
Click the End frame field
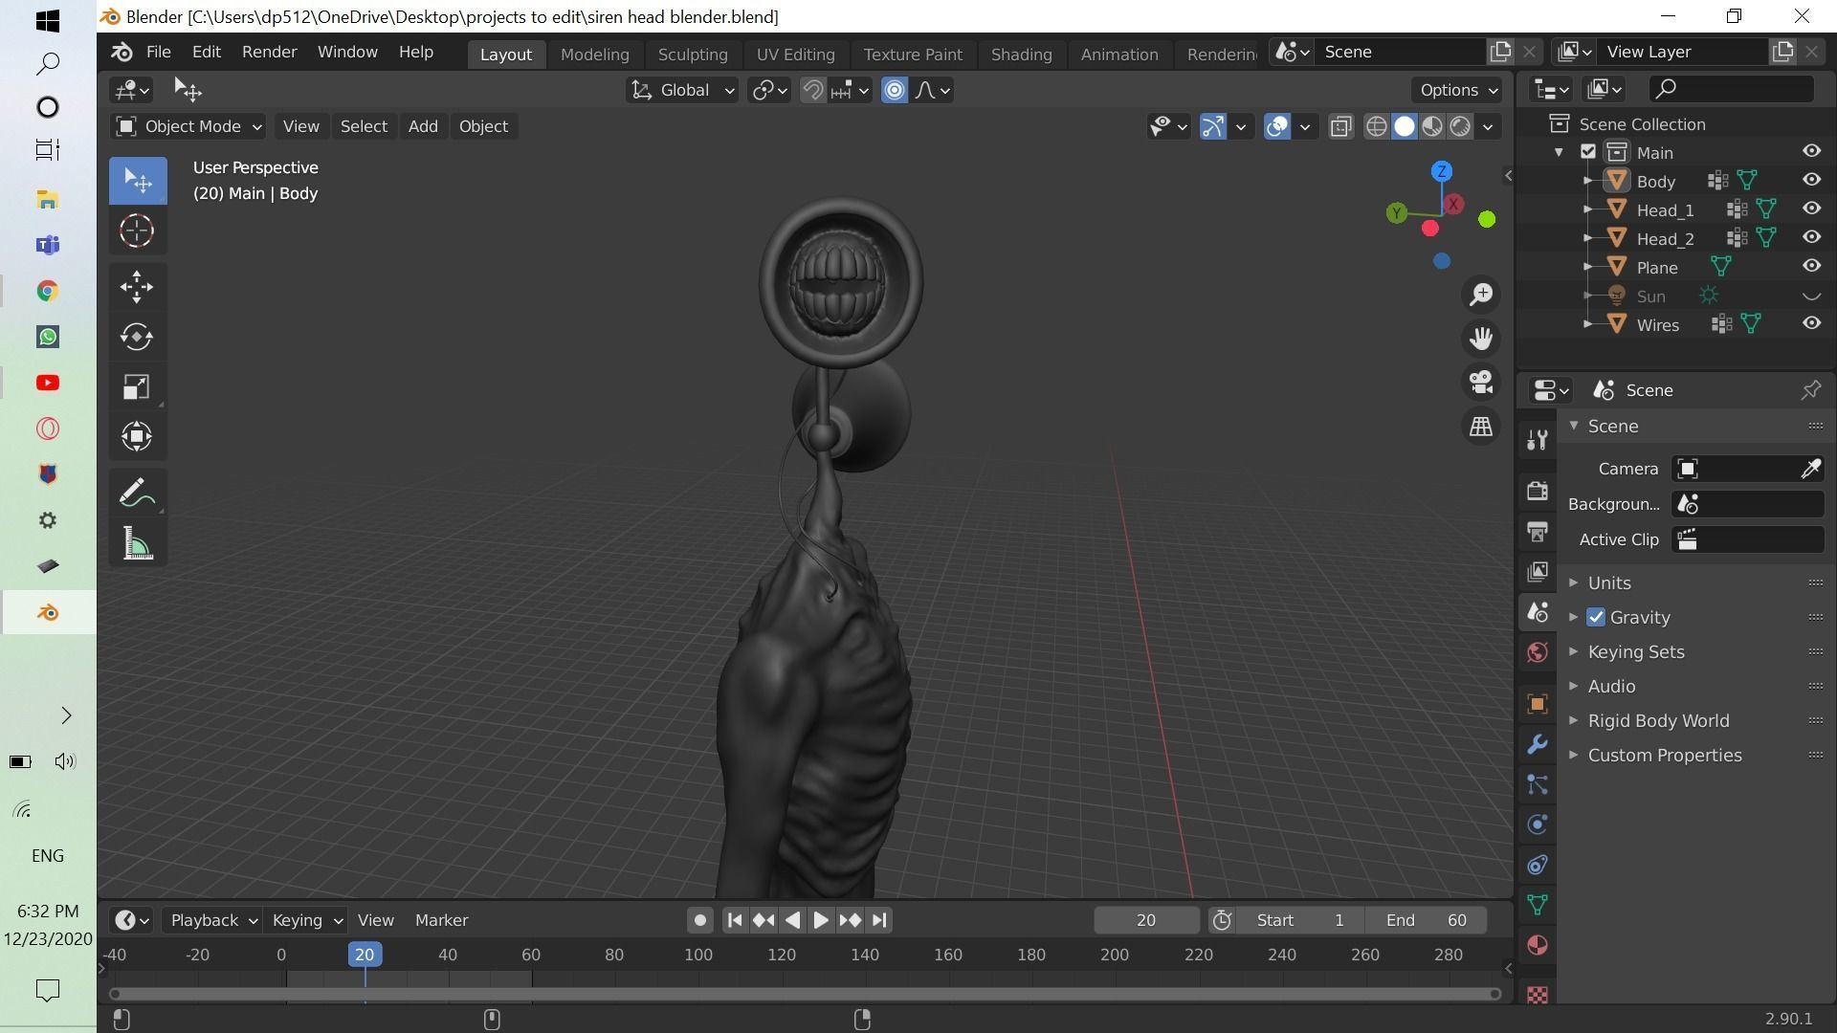(x=1426, y=920)
